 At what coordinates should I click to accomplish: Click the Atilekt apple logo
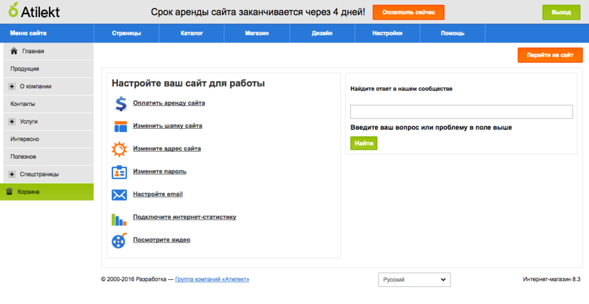click(x=13, y=10)
